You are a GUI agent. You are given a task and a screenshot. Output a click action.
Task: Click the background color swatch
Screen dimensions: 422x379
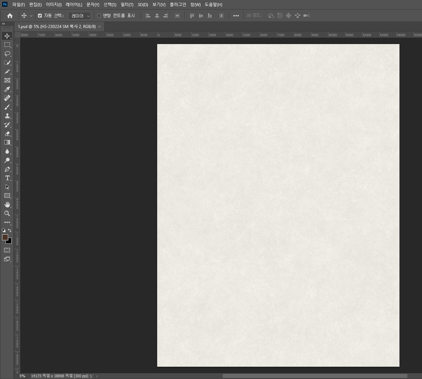[10, 241]
